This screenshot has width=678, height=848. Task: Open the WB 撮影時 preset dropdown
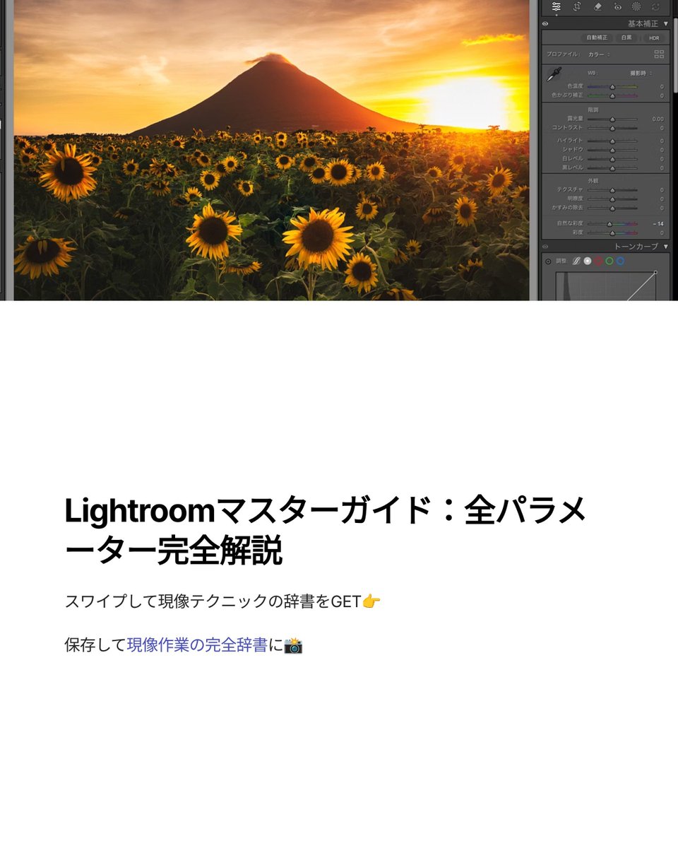coord(641,73)
